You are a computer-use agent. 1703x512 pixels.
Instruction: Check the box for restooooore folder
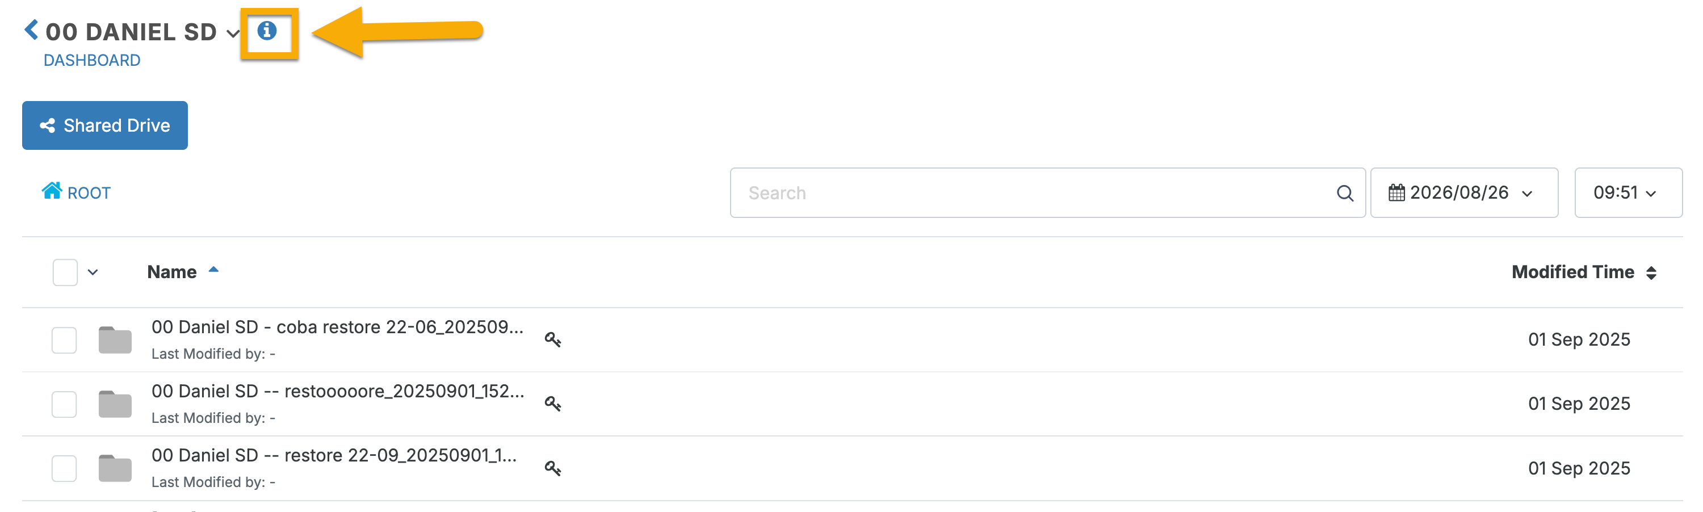click(64, 404)
